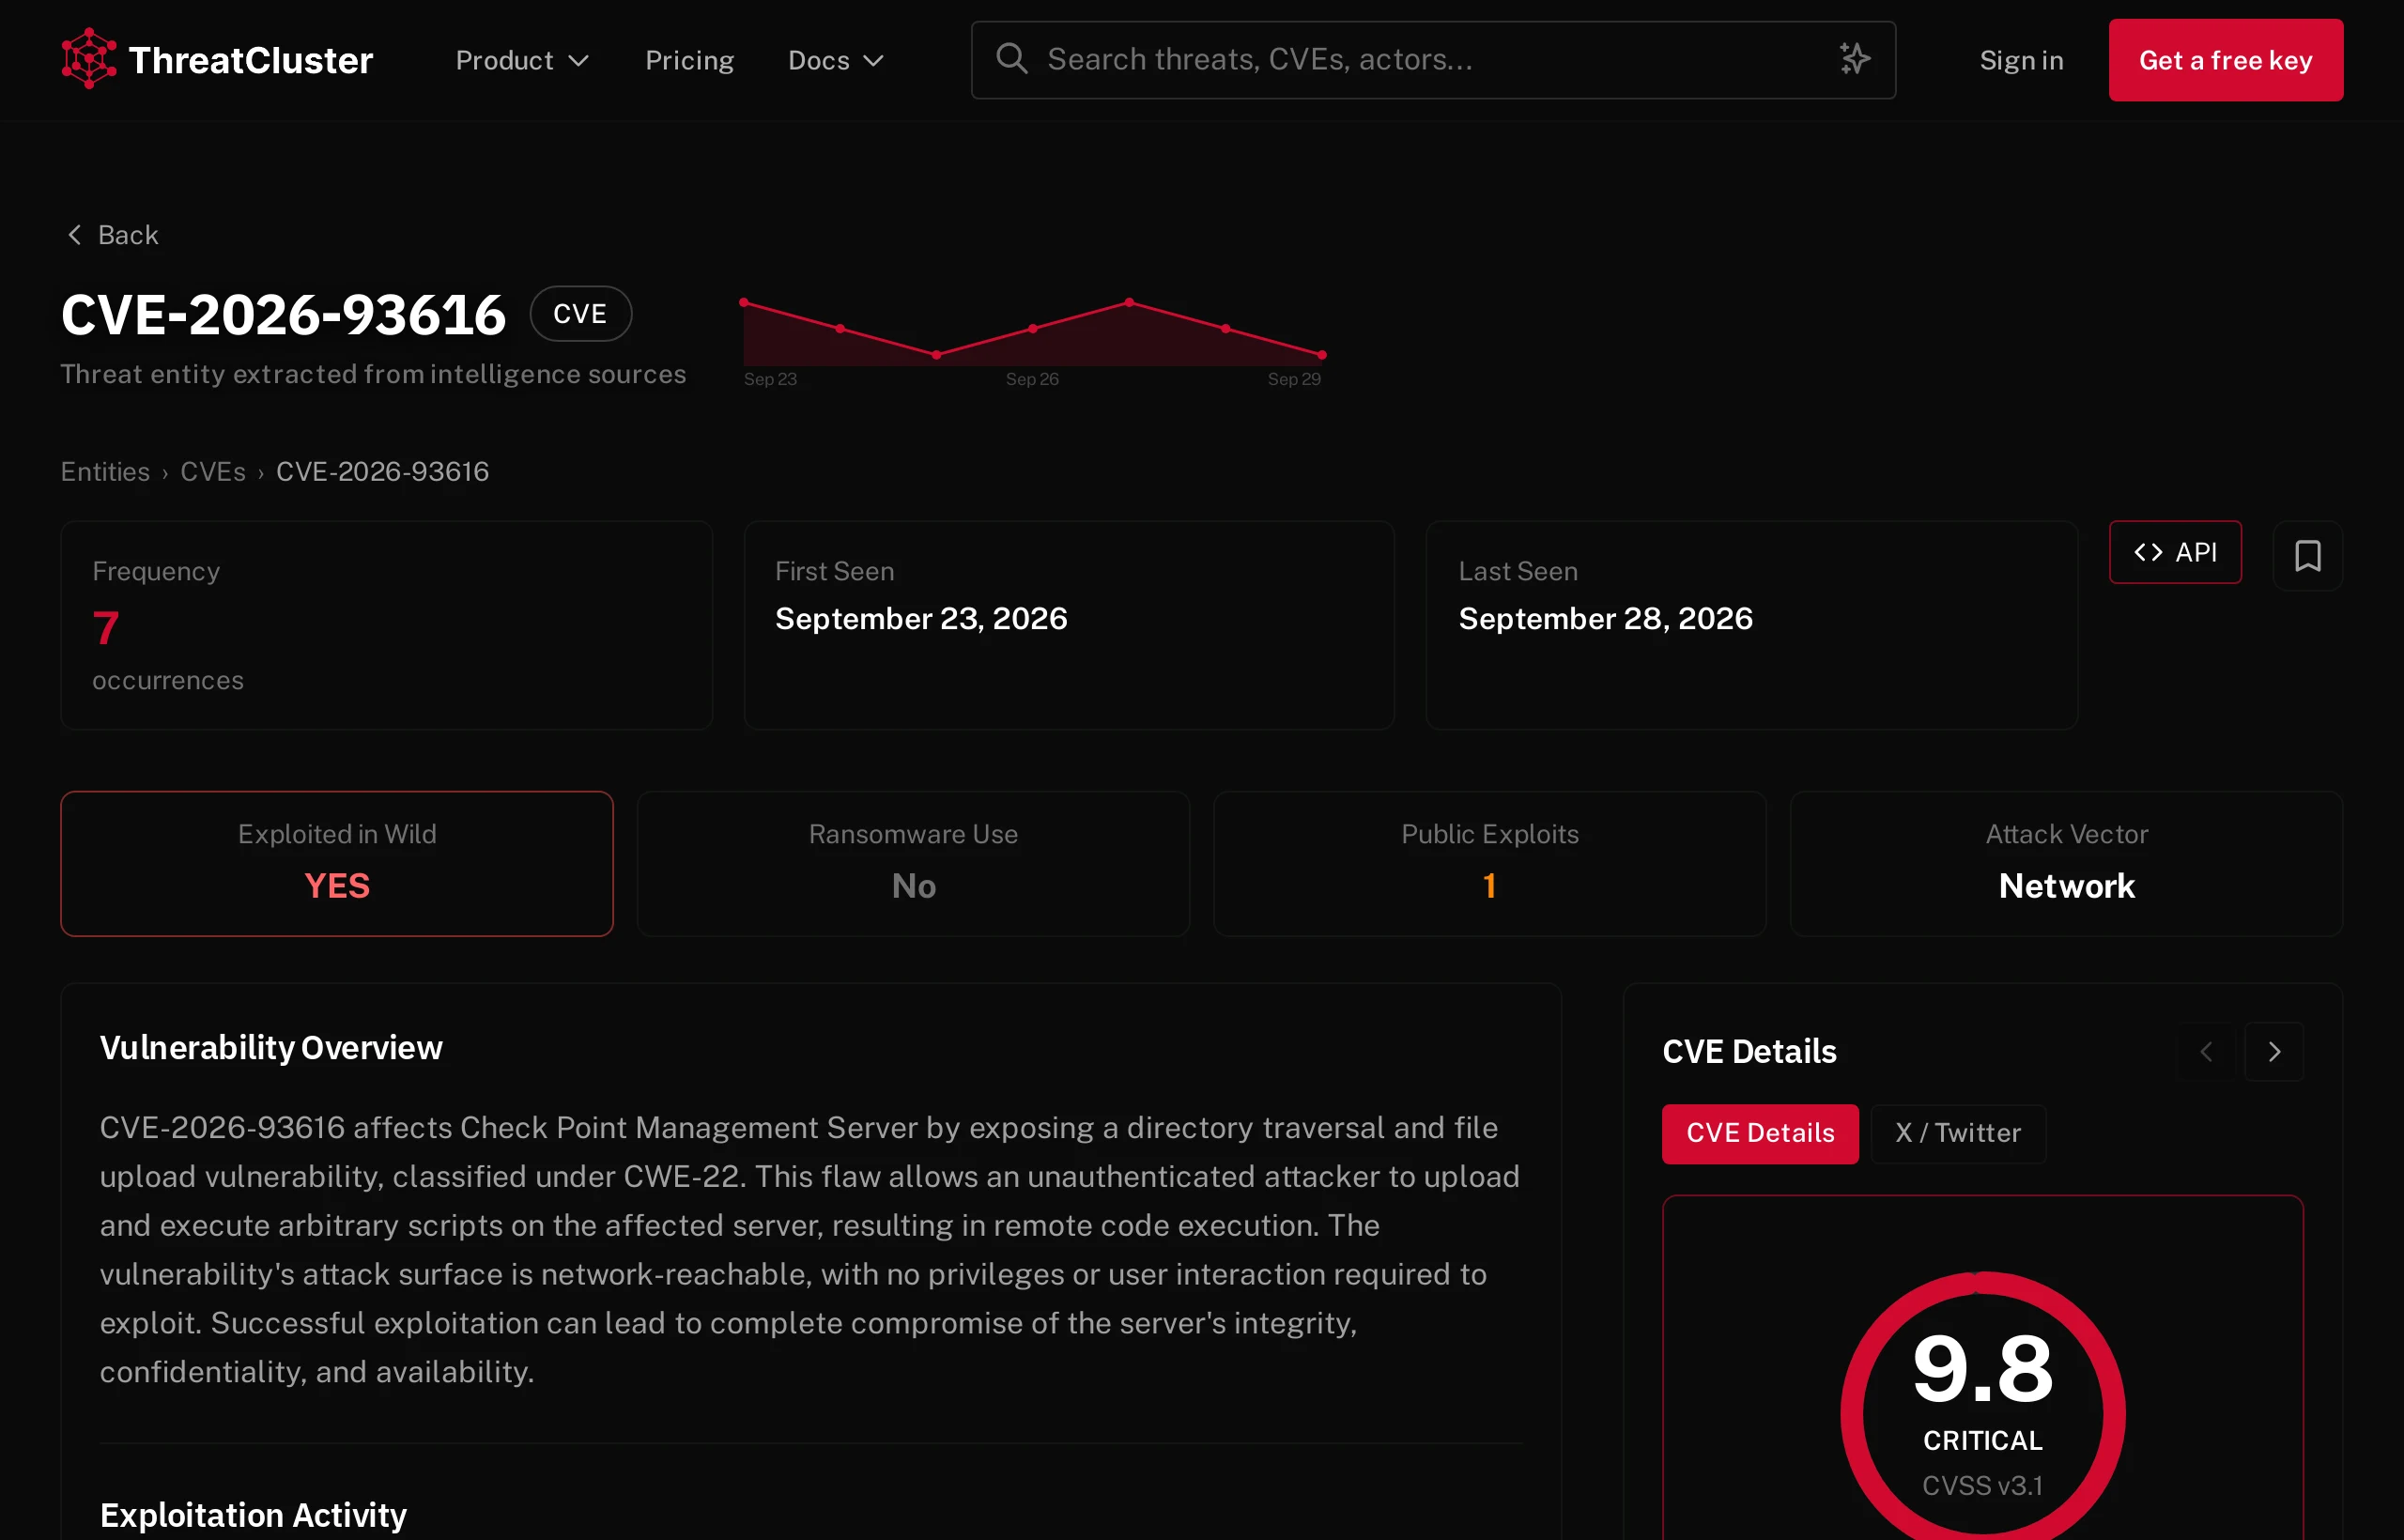Viewport: 2404px width, 1540px height.
Task: Open the ThreatCluster home link text
Action: pyautogui.click(x=251, y=60)
